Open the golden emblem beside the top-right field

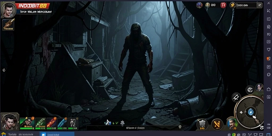[232, 5]
